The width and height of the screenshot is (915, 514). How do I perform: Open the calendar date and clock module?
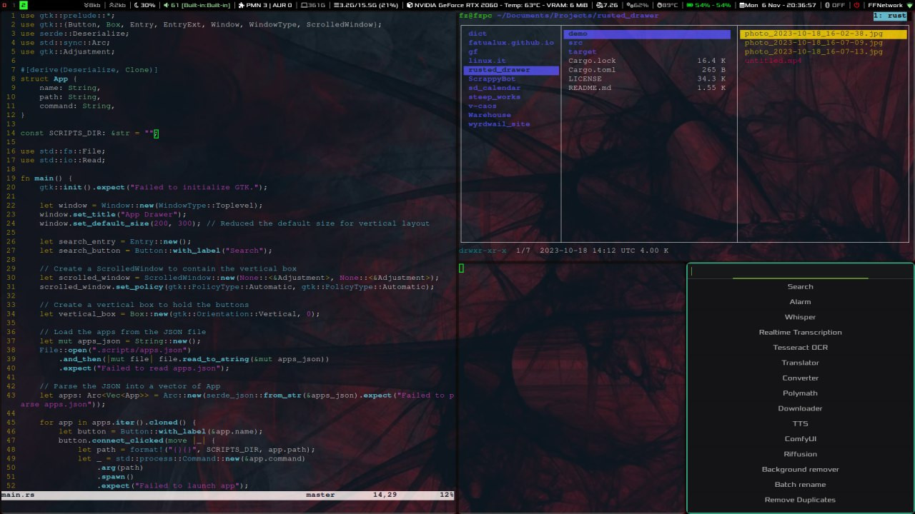tap(777, 5)
